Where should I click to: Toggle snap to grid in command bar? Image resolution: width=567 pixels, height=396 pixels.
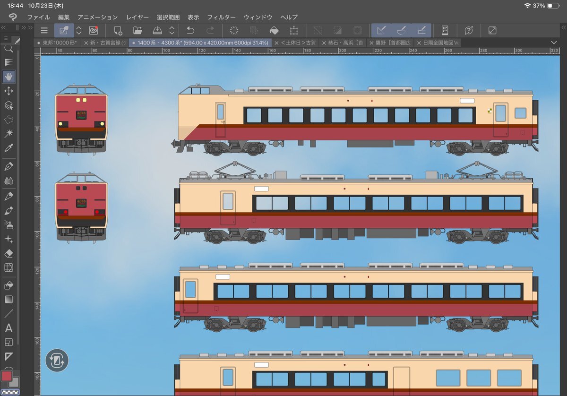[421, 31]
